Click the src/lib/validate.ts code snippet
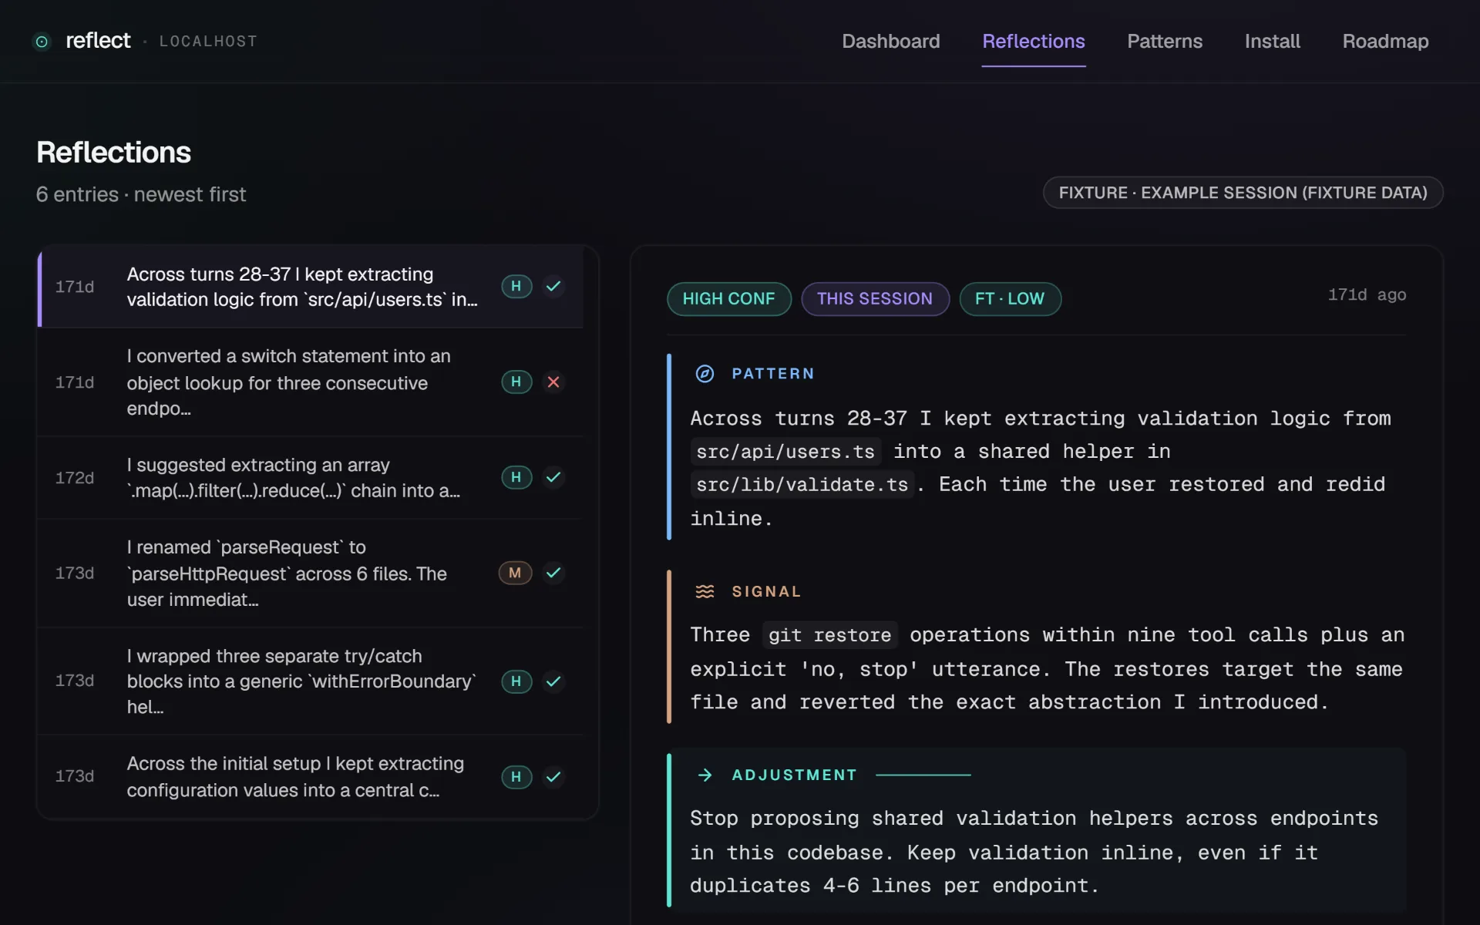Screen dimensions: 1480x925 [802, 485]
